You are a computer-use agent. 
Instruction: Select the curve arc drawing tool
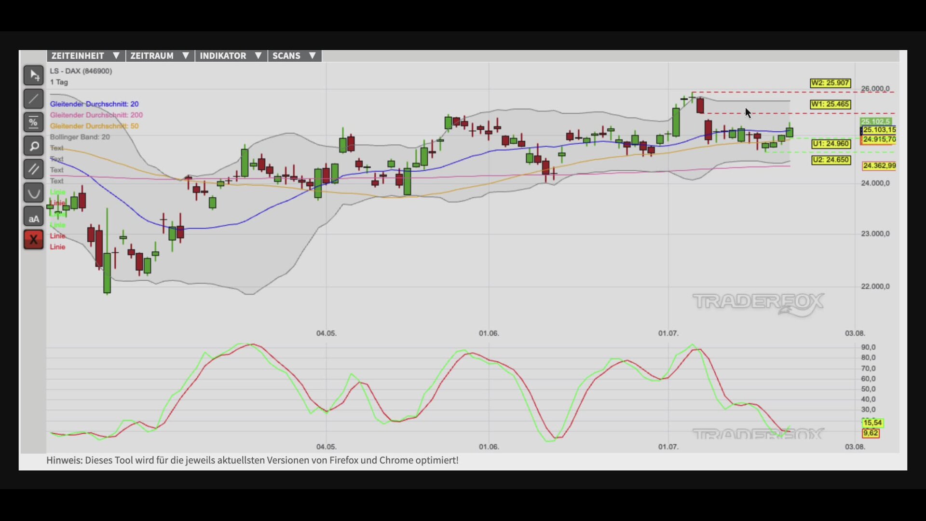click(x=33, y=192)
